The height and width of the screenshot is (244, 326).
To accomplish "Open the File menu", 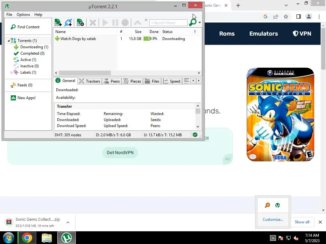I will coord(9,15).
